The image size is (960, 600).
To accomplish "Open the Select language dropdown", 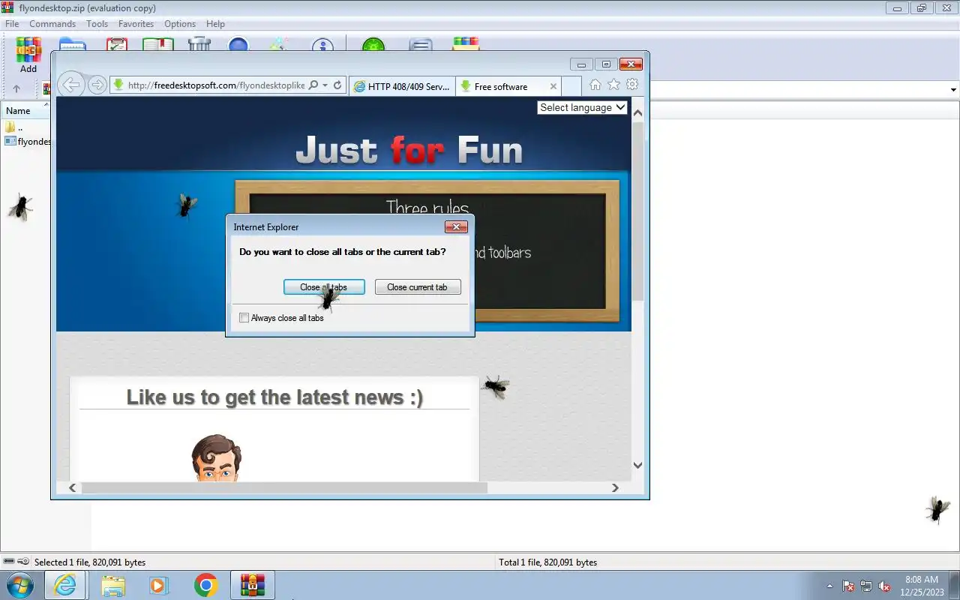I will [582, 107].
